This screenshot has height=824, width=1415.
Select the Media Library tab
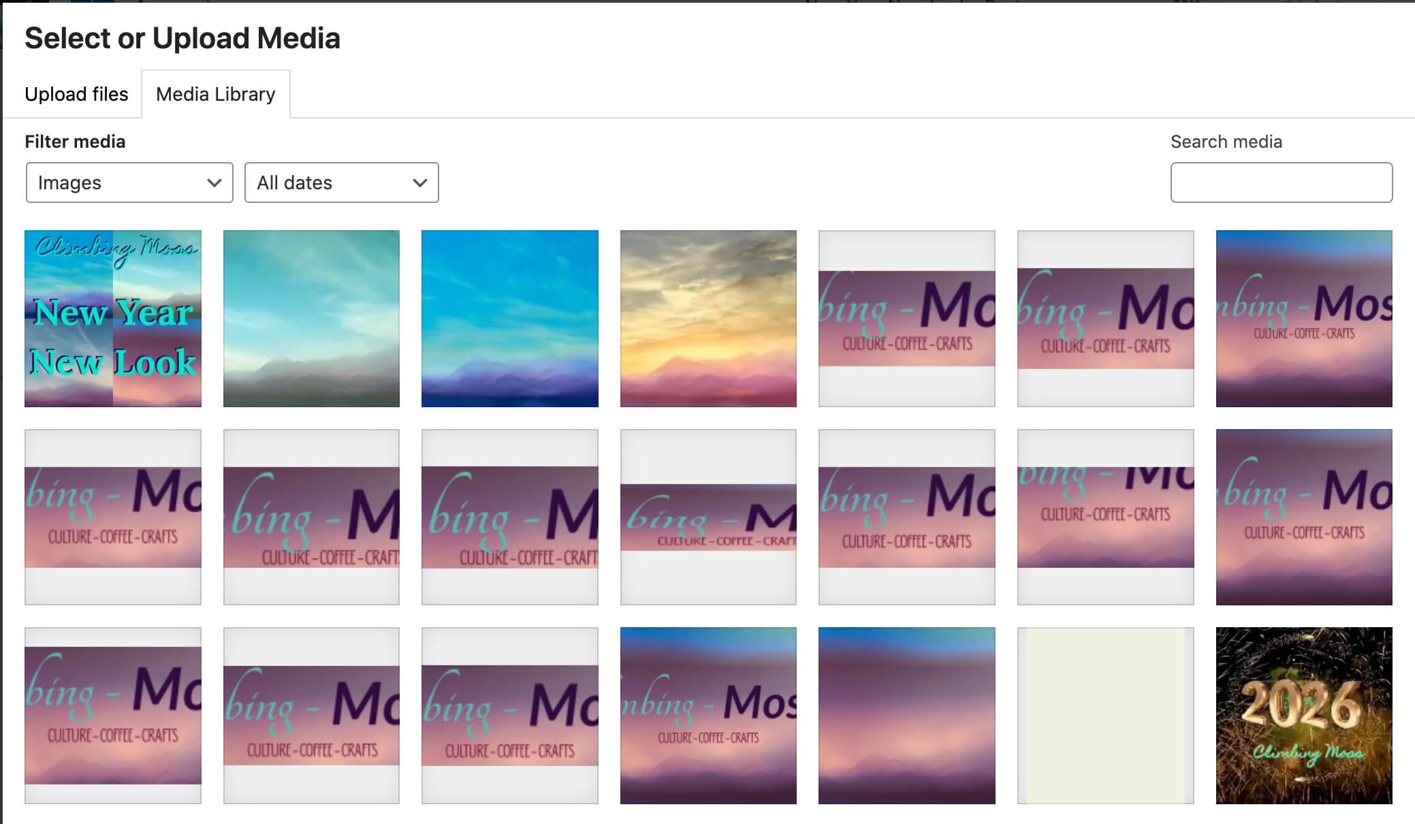(x=216, y=94)
